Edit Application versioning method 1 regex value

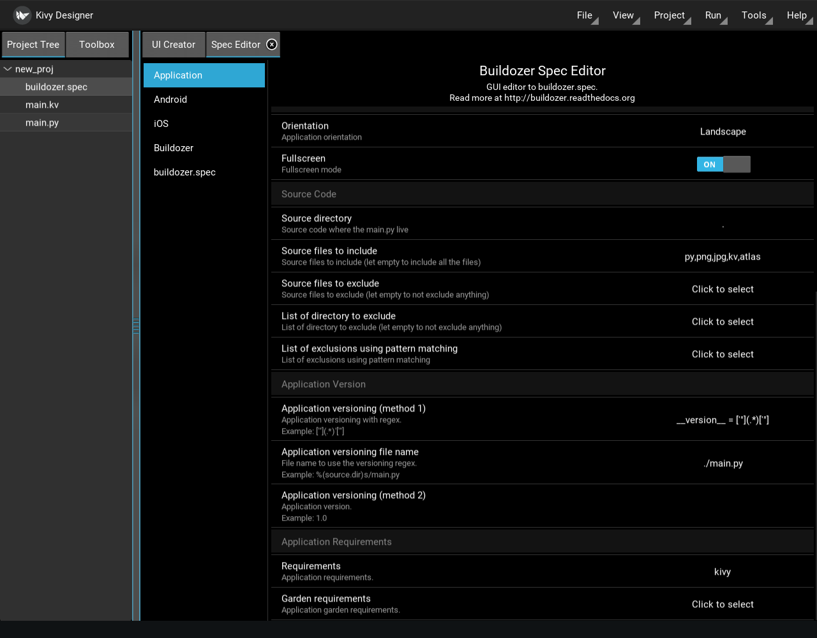pos(723,420)
